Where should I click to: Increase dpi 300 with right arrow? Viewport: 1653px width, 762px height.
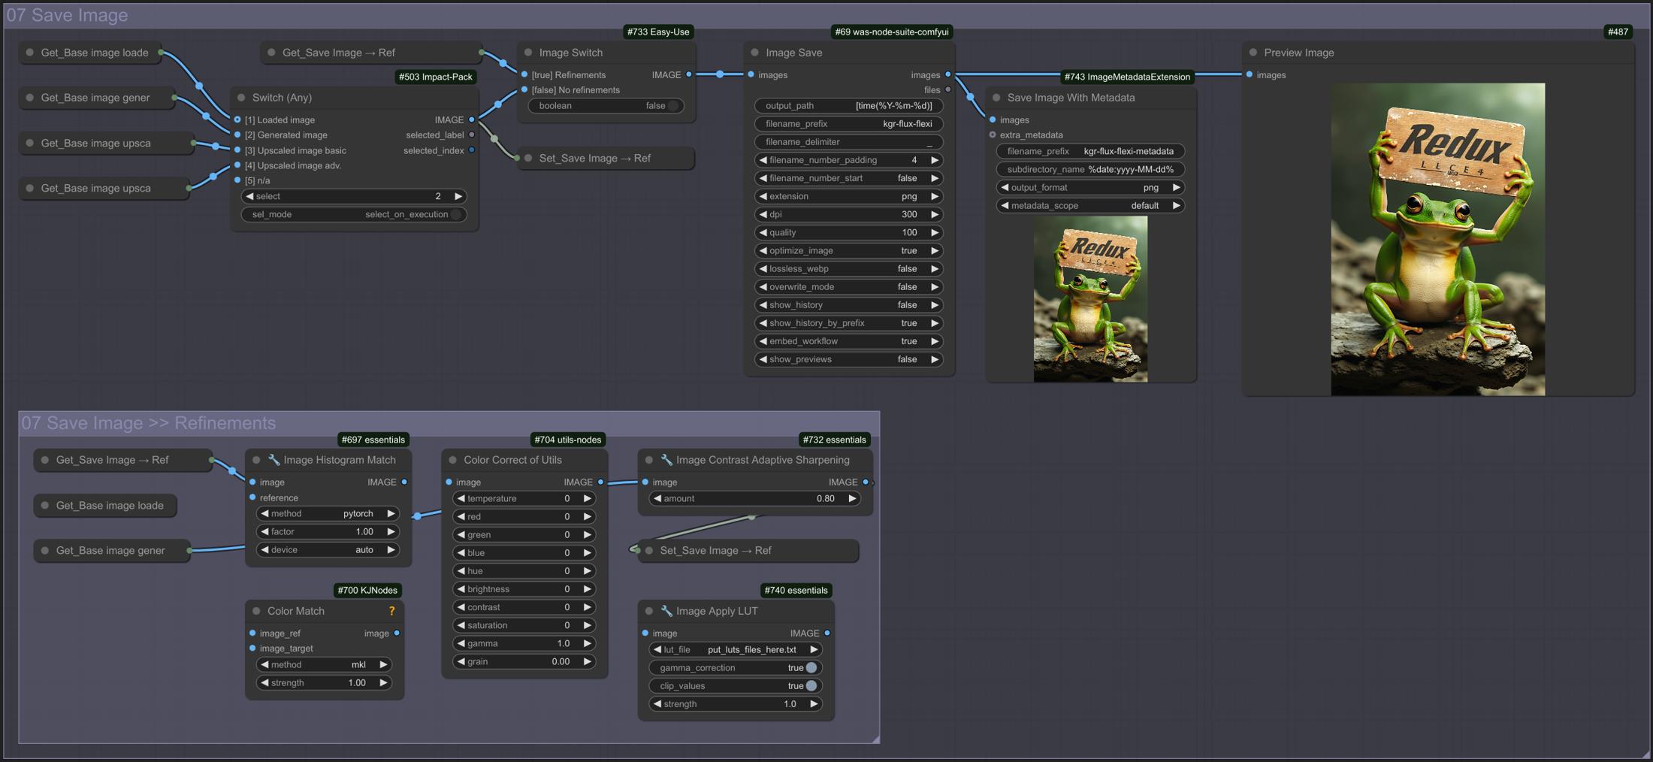935,214
